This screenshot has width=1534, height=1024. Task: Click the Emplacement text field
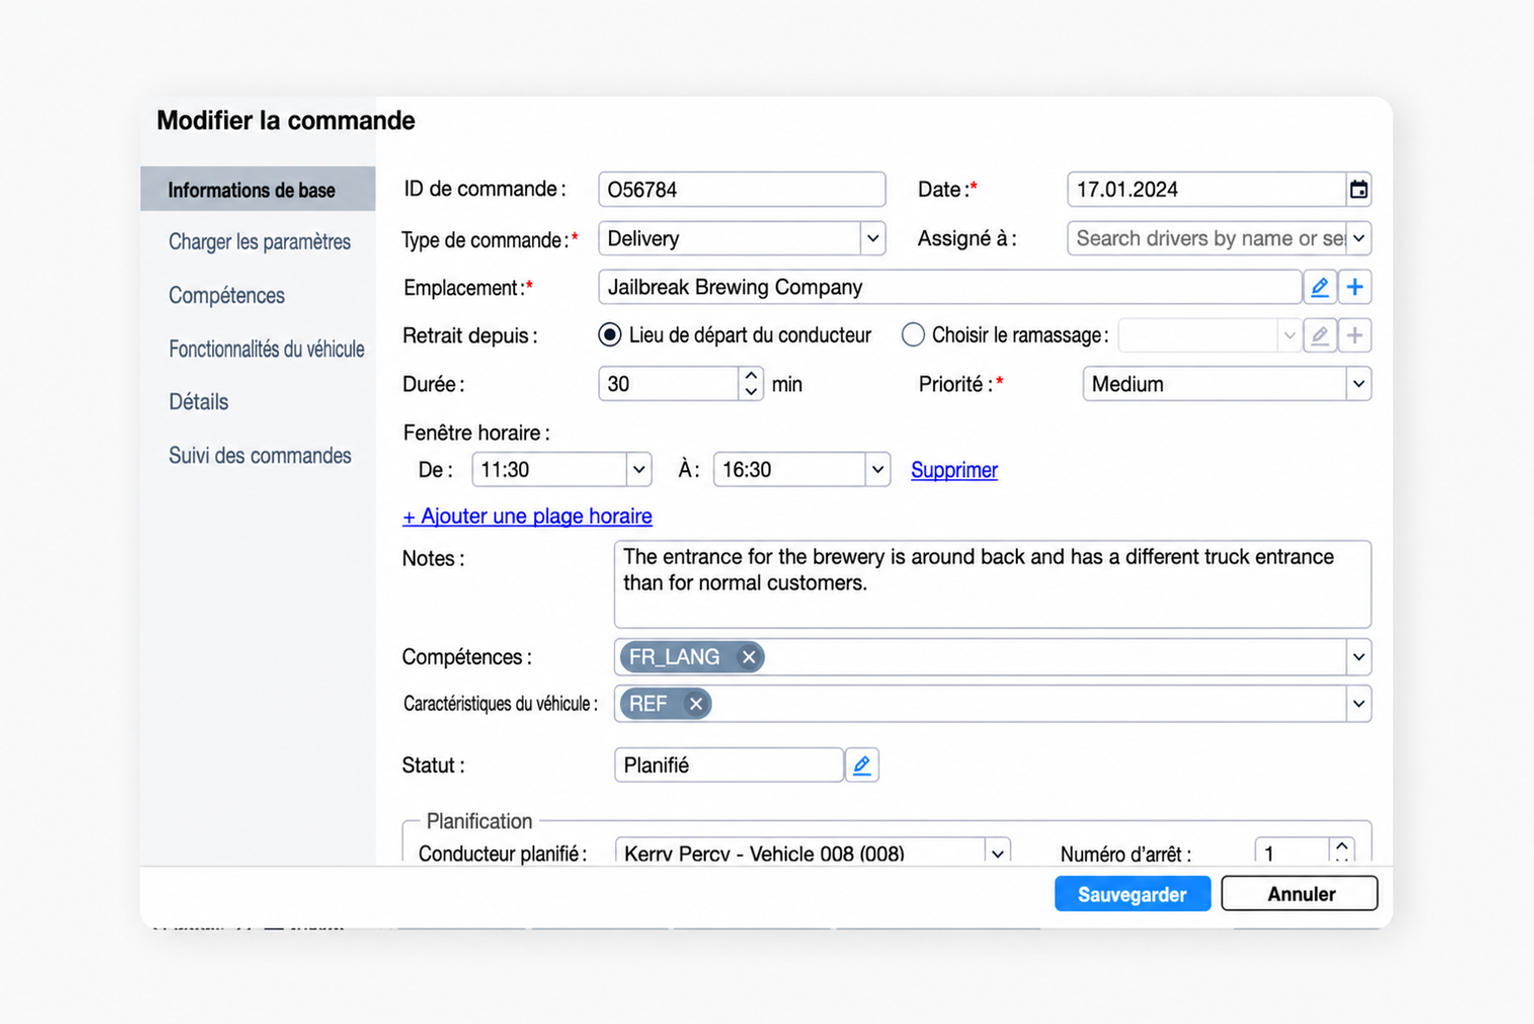[950, 287]
